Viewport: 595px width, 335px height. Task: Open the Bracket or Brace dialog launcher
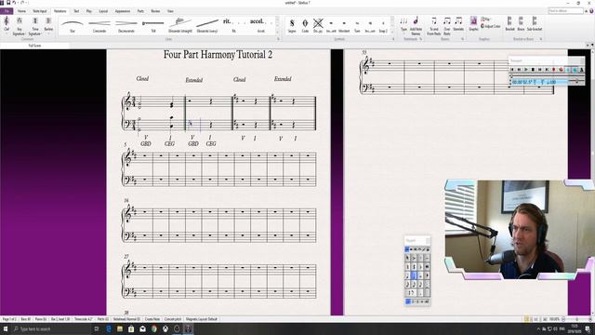[x=541, y=39]
